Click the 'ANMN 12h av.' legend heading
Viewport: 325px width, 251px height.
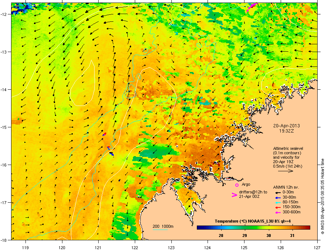[286, 187]
